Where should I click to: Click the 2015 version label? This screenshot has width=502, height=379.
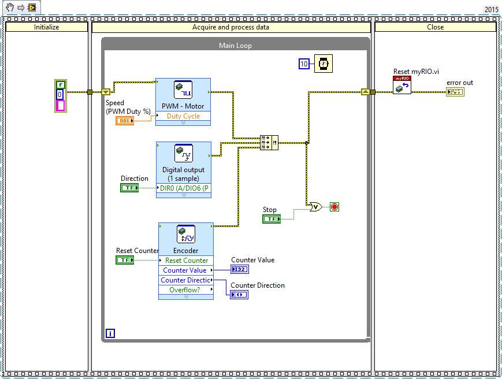point(492,9)
